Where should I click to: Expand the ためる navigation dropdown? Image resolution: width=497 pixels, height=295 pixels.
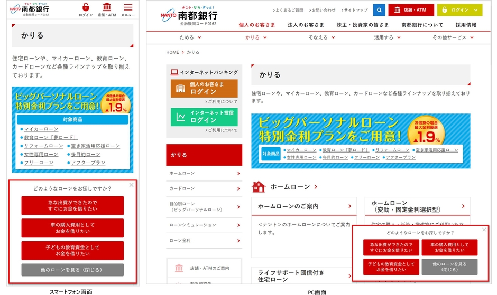point(190,37)
